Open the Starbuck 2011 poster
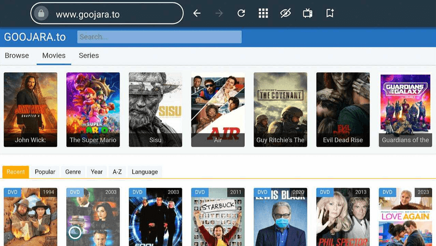The height and width of the screenshot is (246, 436). point(218,217)
